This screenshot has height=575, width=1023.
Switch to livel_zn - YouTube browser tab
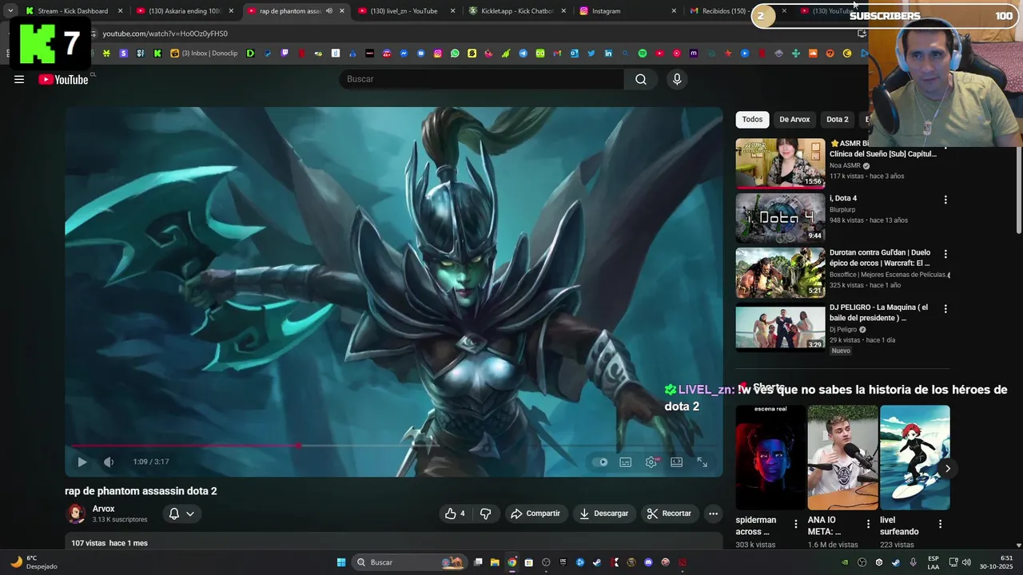[x=405, y=11]
